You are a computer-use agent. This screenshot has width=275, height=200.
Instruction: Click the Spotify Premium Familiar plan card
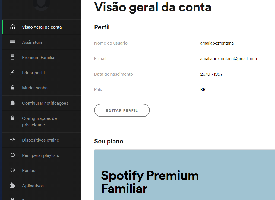185,175
